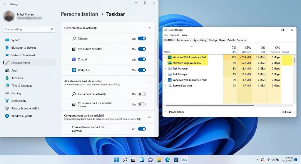Open Task Manager View menu
301x164 pixels.
click(185, 35)
